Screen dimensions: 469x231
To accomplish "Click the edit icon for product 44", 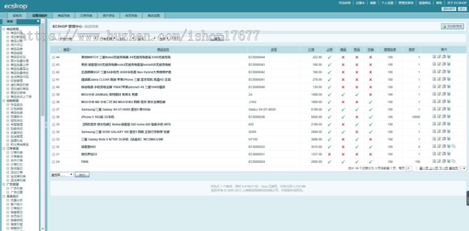I will pos(439,56).
